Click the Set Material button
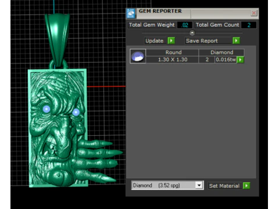 click(225, 186)
